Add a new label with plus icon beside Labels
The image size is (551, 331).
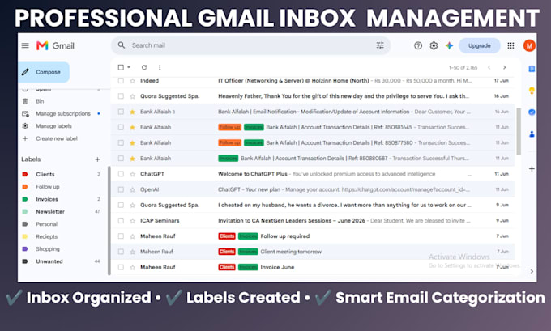(x=97, y=159)
